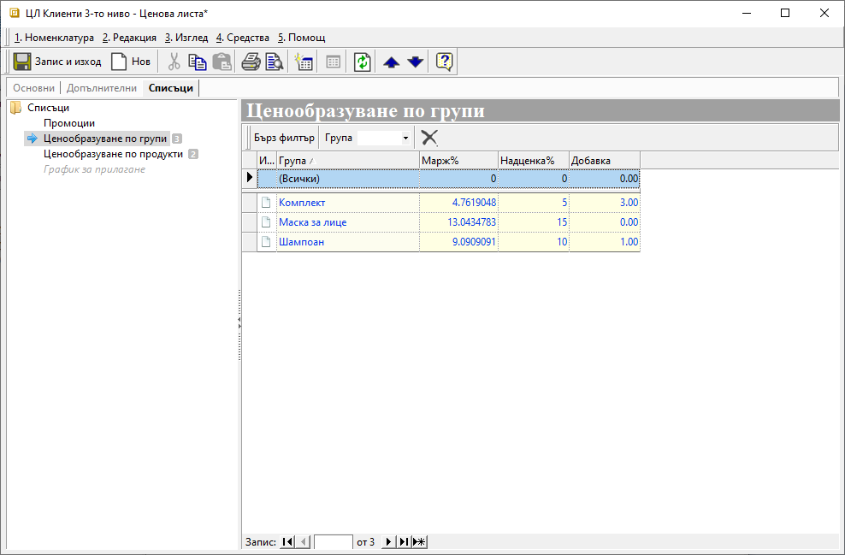Screen dimensions: 845x555
Task: Go to the last record using navigator
Action: pos(404,542)
